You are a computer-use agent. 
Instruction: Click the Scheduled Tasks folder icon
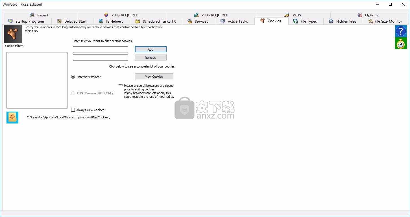pos(138,21)
